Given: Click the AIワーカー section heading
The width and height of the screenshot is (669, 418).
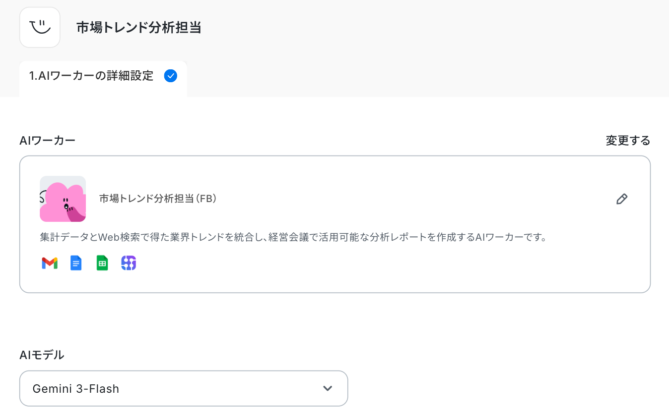Looking at the screenshot, I should tap(48, 141).
